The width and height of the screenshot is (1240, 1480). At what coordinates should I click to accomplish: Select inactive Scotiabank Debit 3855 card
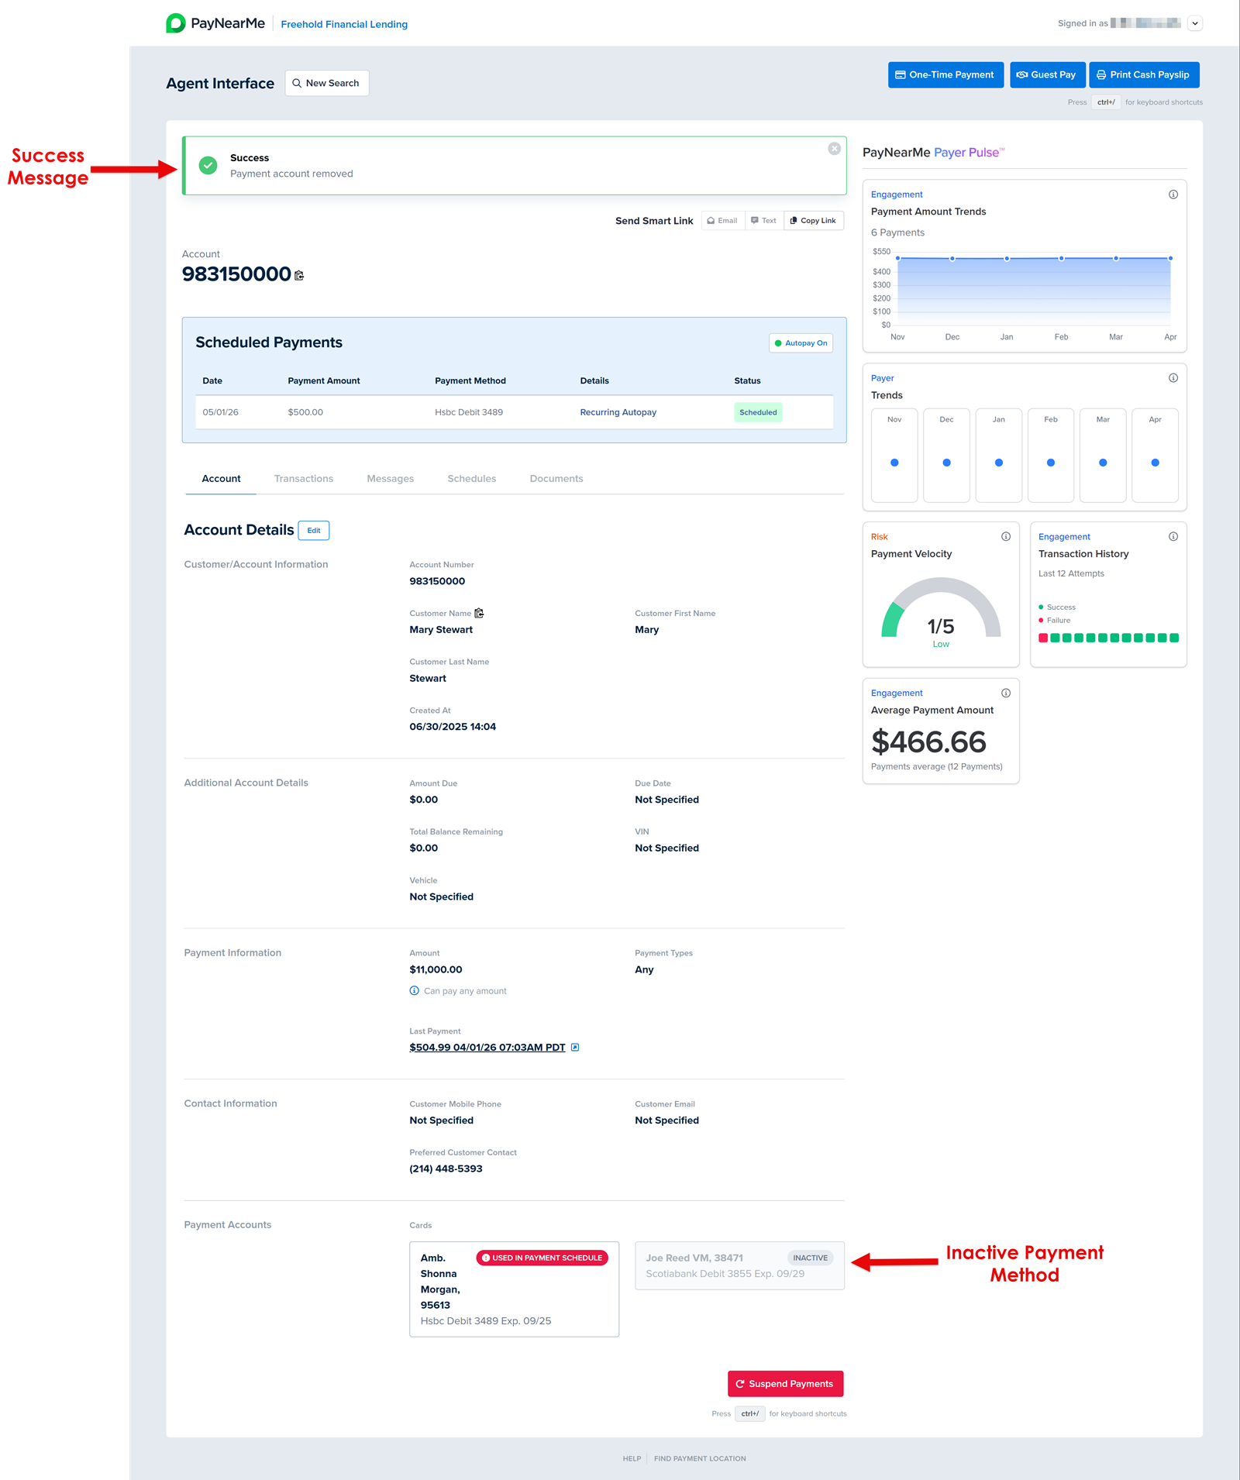click(739, 1265)
